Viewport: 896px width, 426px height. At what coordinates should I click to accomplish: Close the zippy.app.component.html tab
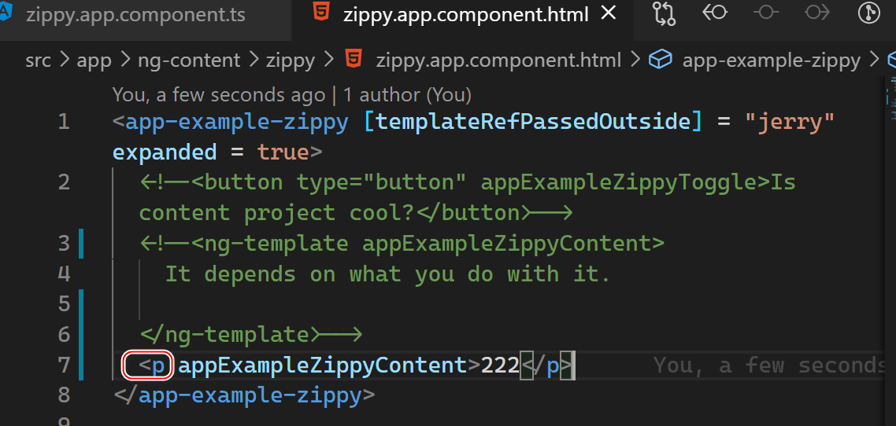click(x=608, y=14)
